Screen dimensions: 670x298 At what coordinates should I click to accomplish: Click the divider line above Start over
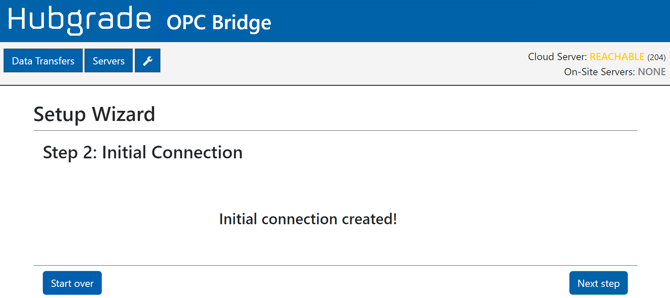[x=335, y=265]
